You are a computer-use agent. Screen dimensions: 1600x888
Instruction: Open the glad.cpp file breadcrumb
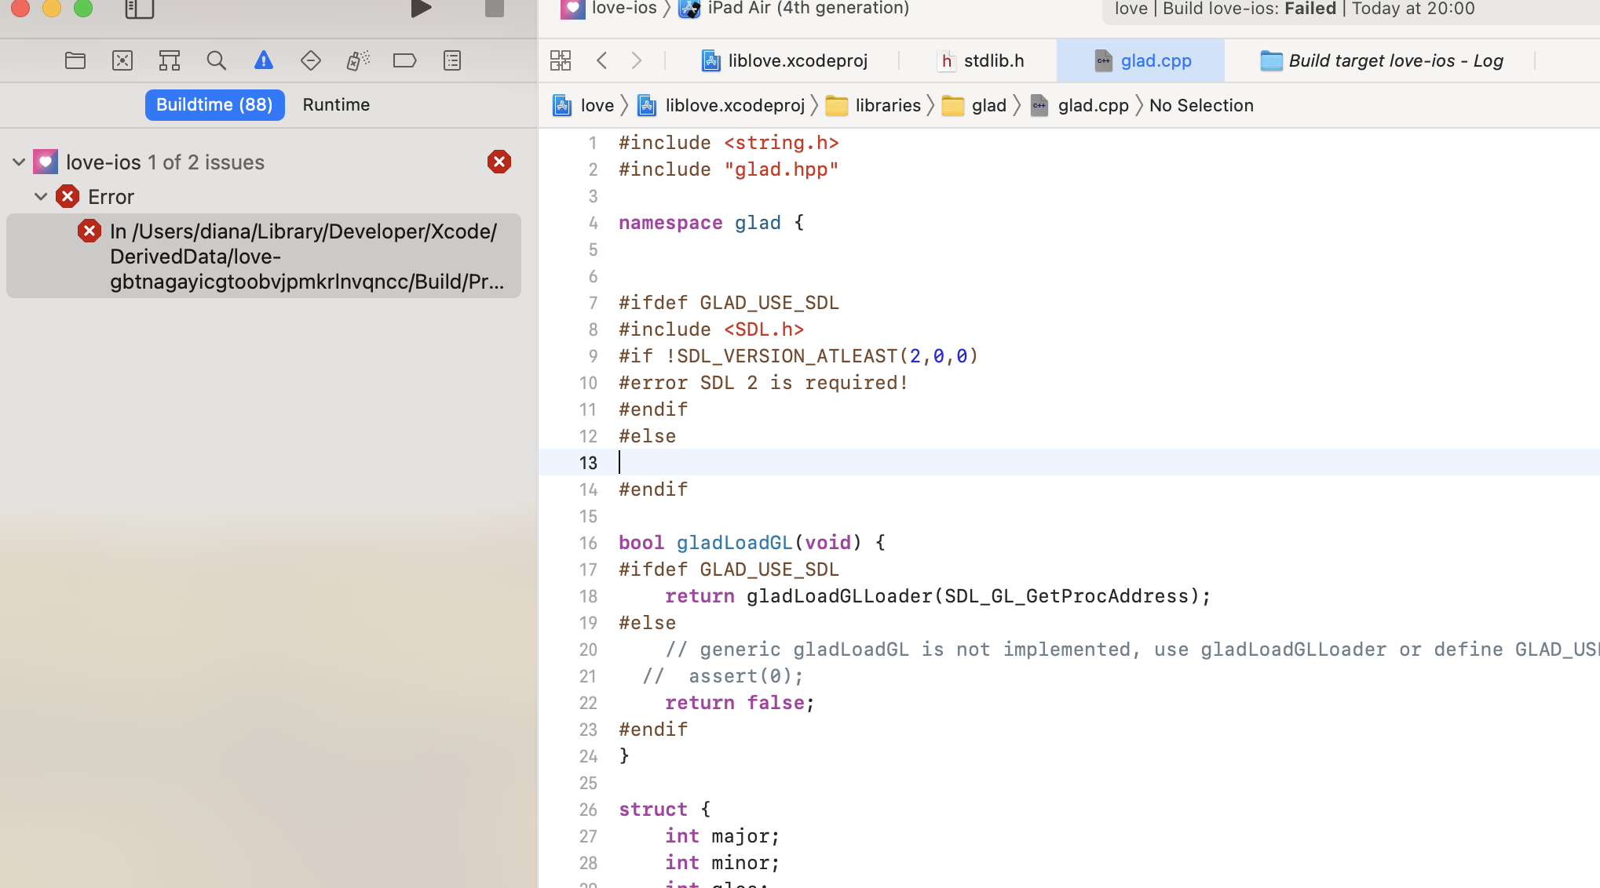pyautogui.click(x=1079, y=105)
